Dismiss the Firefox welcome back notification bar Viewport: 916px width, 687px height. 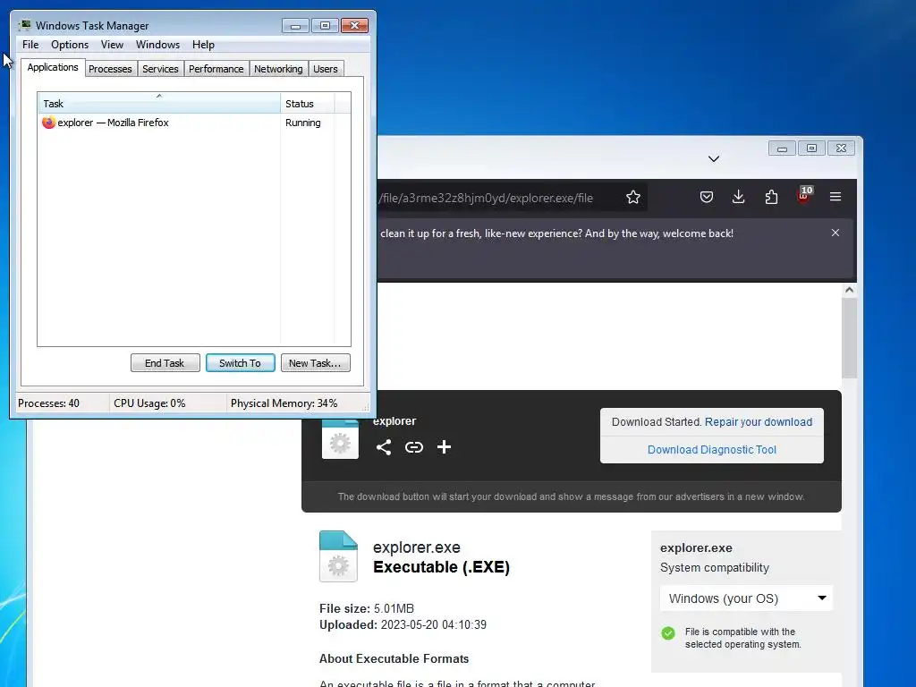coord(835,233)
